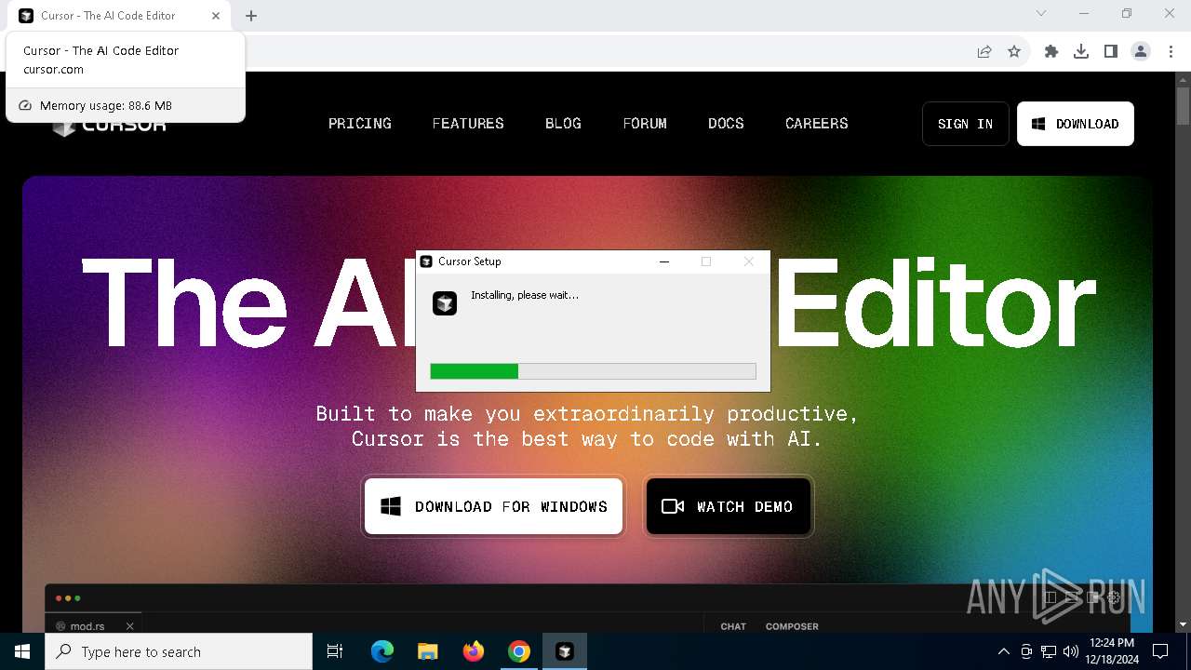The width and height of the screenshot is (1191, 670).
Task: Launch Firefox from taskbar
Action: click(x=474, y=651)
